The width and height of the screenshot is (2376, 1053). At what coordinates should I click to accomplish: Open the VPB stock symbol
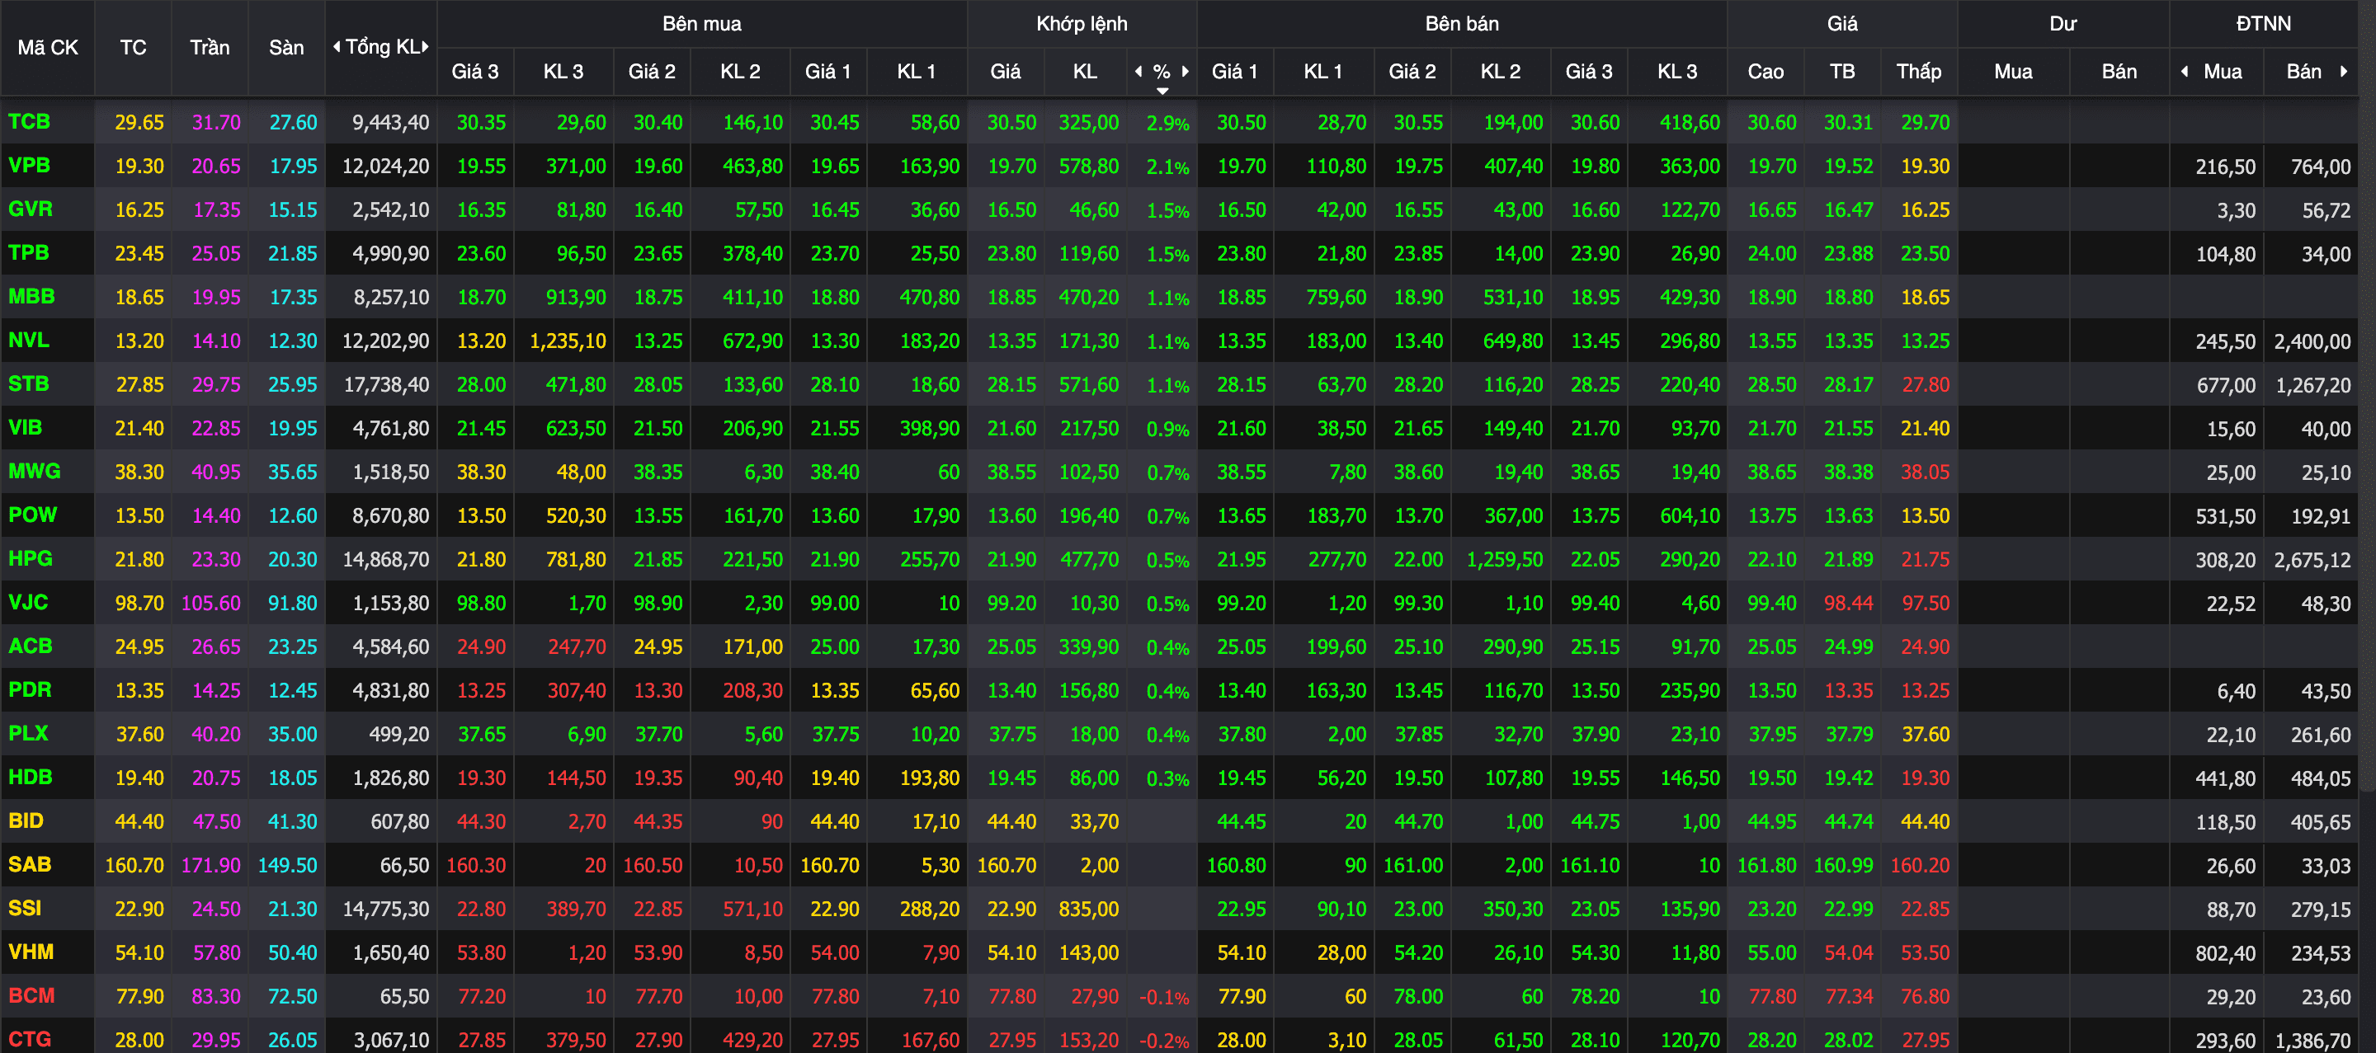click(30, 165)
